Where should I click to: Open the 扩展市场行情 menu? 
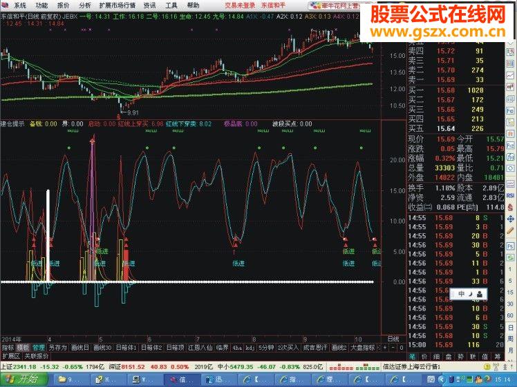point(117,6)
